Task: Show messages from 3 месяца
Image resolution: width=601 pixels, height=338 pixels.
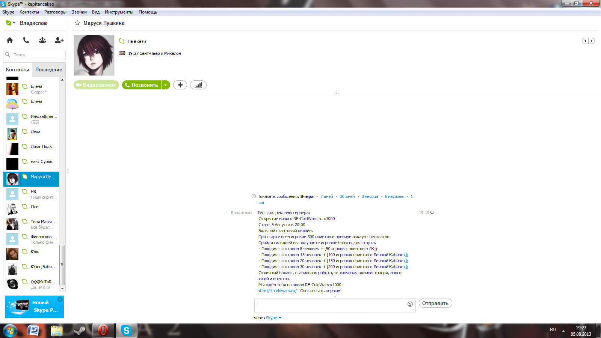Action: 370,196
